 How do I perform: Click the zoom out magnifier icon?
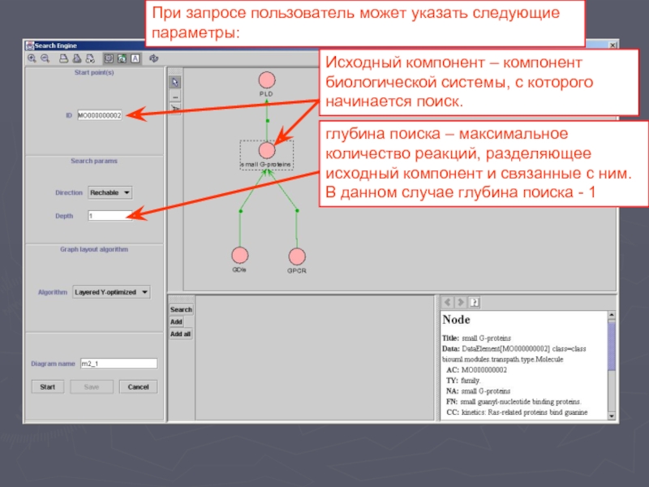coord(45,58)
